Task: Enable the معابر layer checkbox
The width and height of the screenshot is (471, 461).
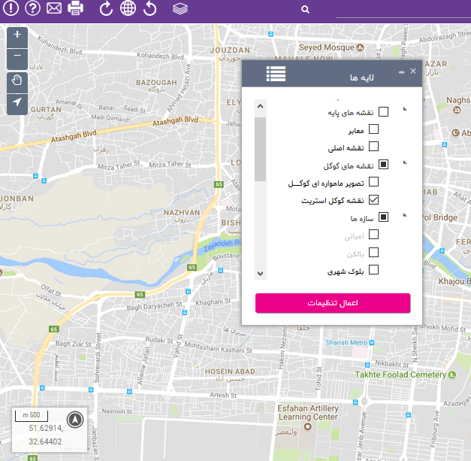Action: pos(373,129)
